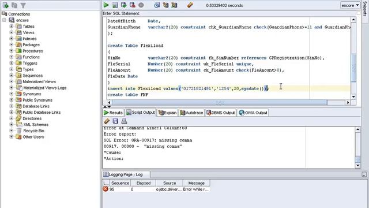Select Directories tree item
The height and width of the screenshot is (208, 369).
click(x=32, y=118)
